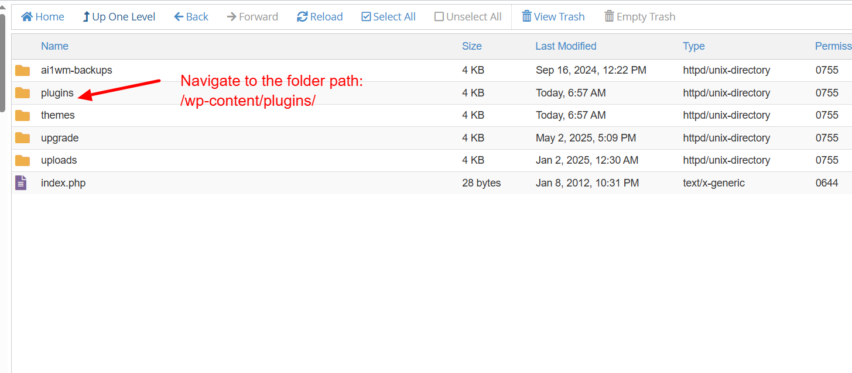Select the plugins folder icon
The width and height of the screenshot is (852, 373).
(x=22, y=92)
